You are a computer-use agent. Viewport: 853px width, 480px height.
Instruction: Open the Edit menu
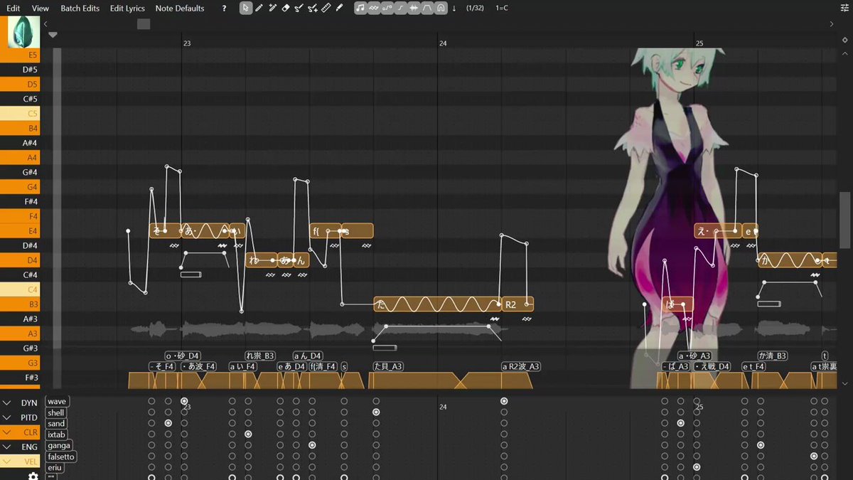[x=13, y=9]
